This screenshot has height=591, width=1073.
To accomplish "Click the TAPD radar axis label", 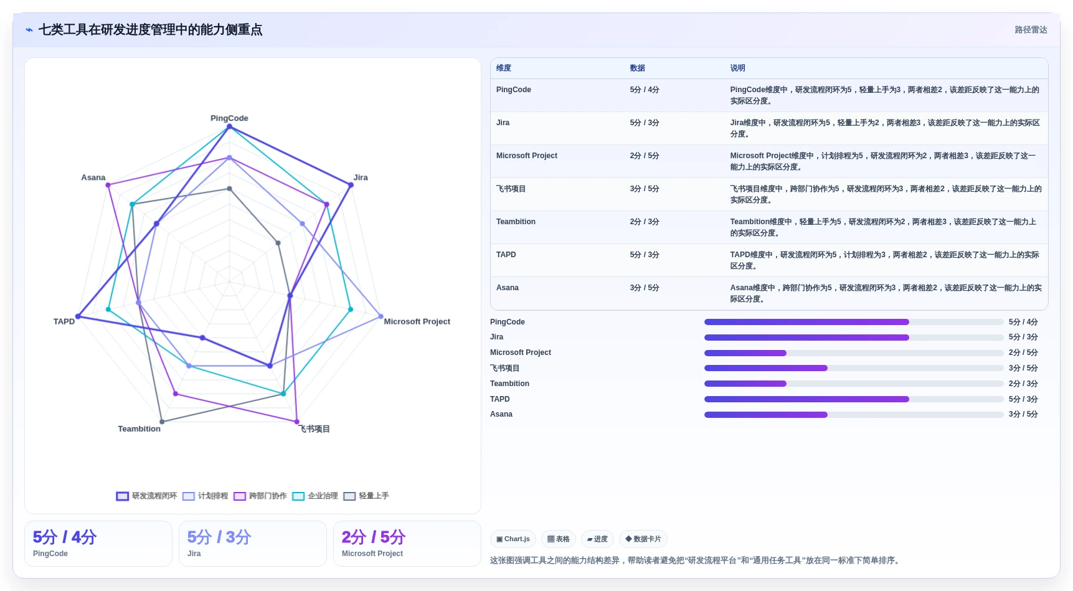I will [64, 322].
